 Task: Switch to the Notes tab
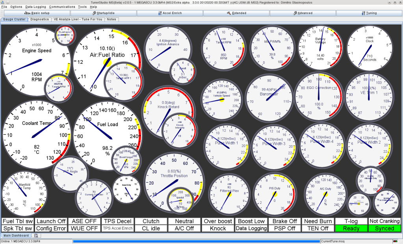pos(111,19)
